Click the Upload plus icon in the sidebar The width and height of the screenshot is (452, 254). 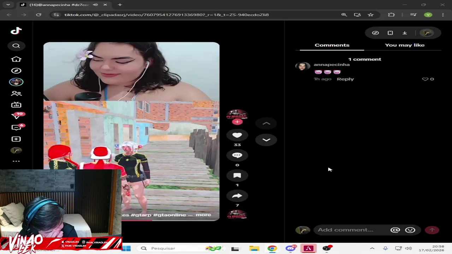(16, 139)
